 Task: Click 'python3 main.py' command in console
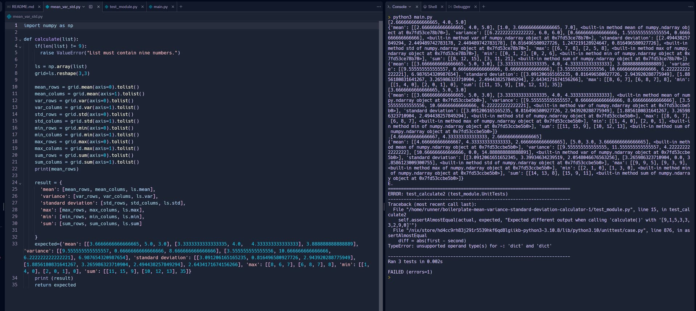click(x=413, y=17)
